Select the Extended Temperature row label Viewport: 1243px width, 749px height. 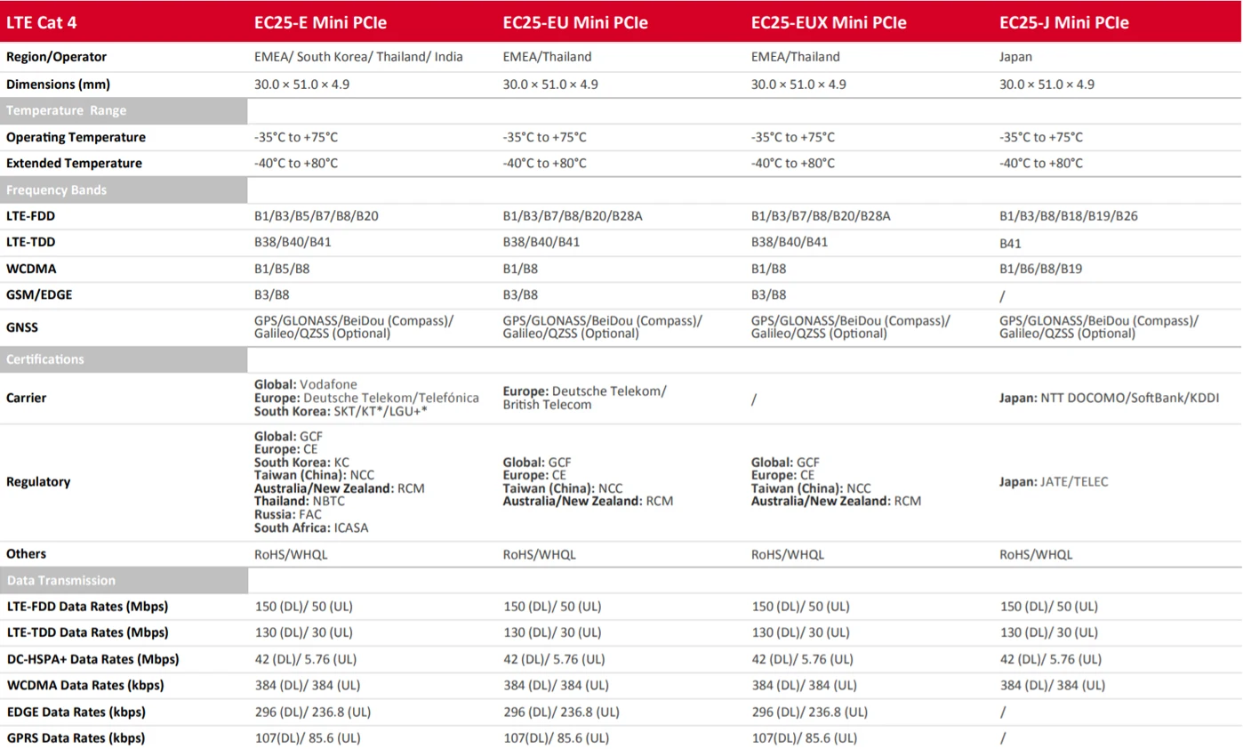click(x=74, y=164)
